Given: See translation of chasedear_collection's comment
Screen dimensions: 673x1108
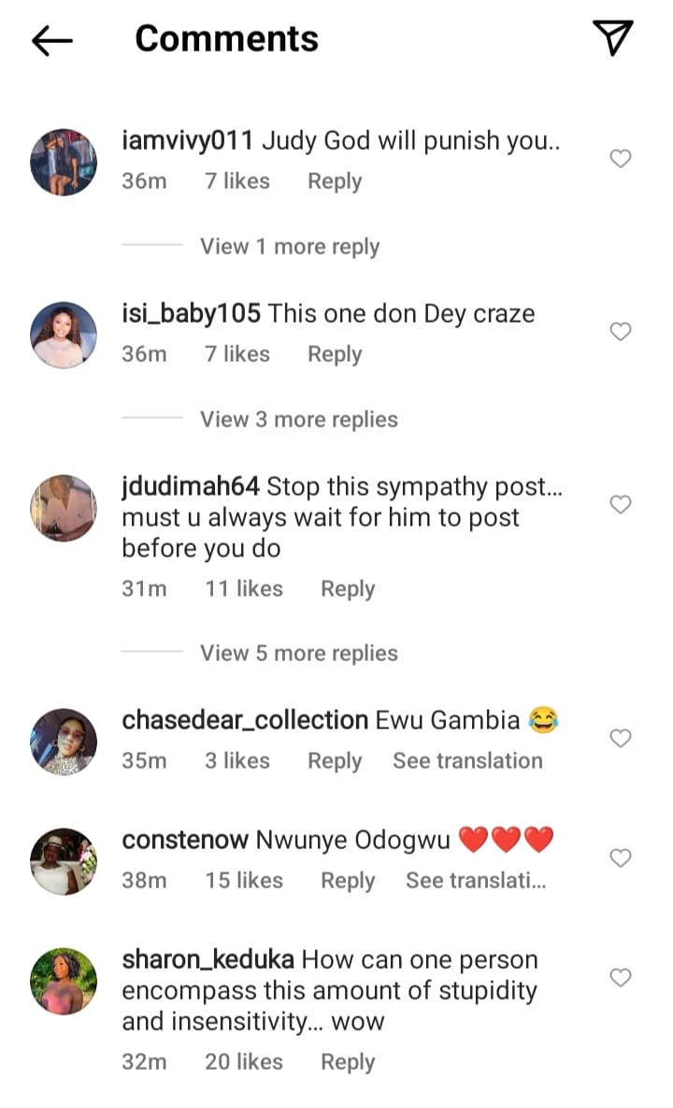Looking at the screenshot, I should pyautogui.click(x=467, y=761).
